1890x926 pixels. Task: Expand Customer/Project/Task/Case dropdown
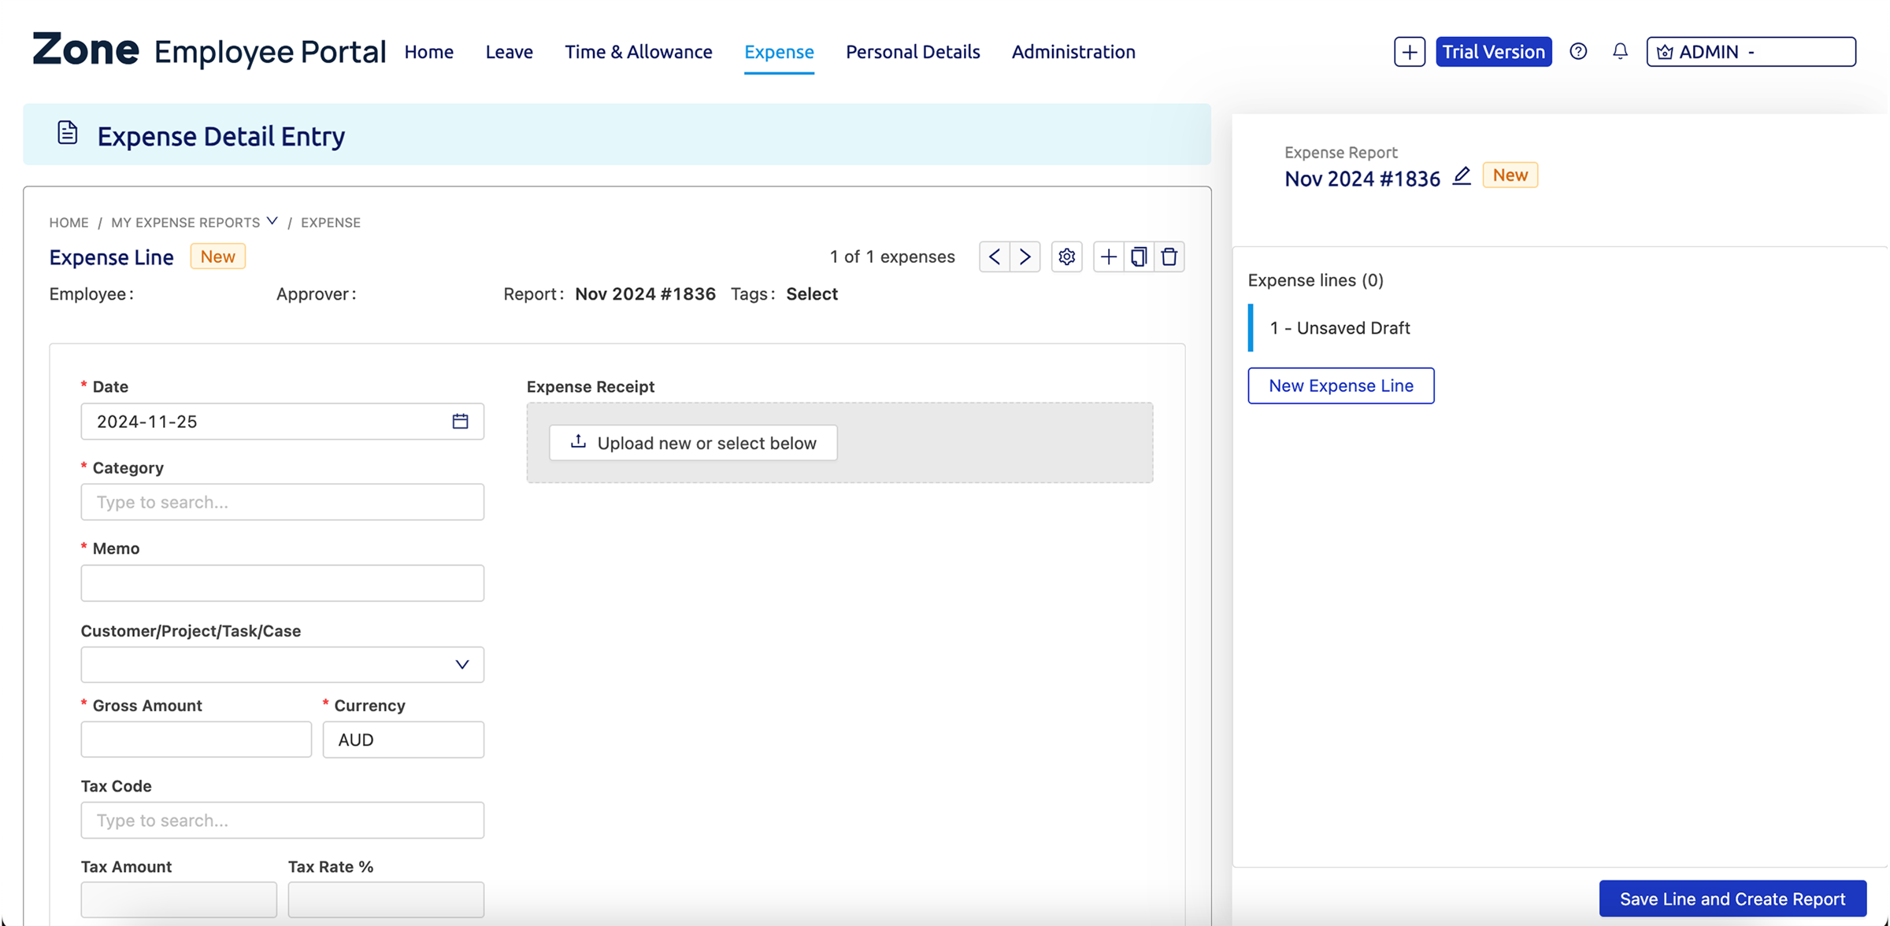[x=462, y=665]
